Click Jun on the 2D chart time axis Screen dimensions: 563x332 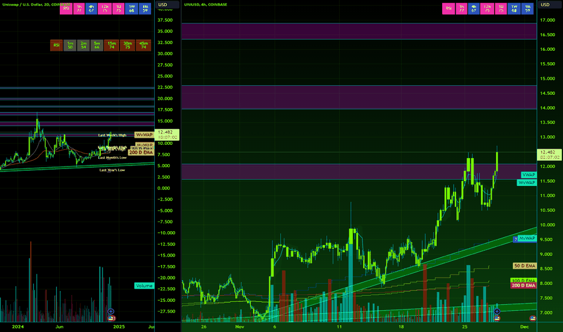pos(59,327)
